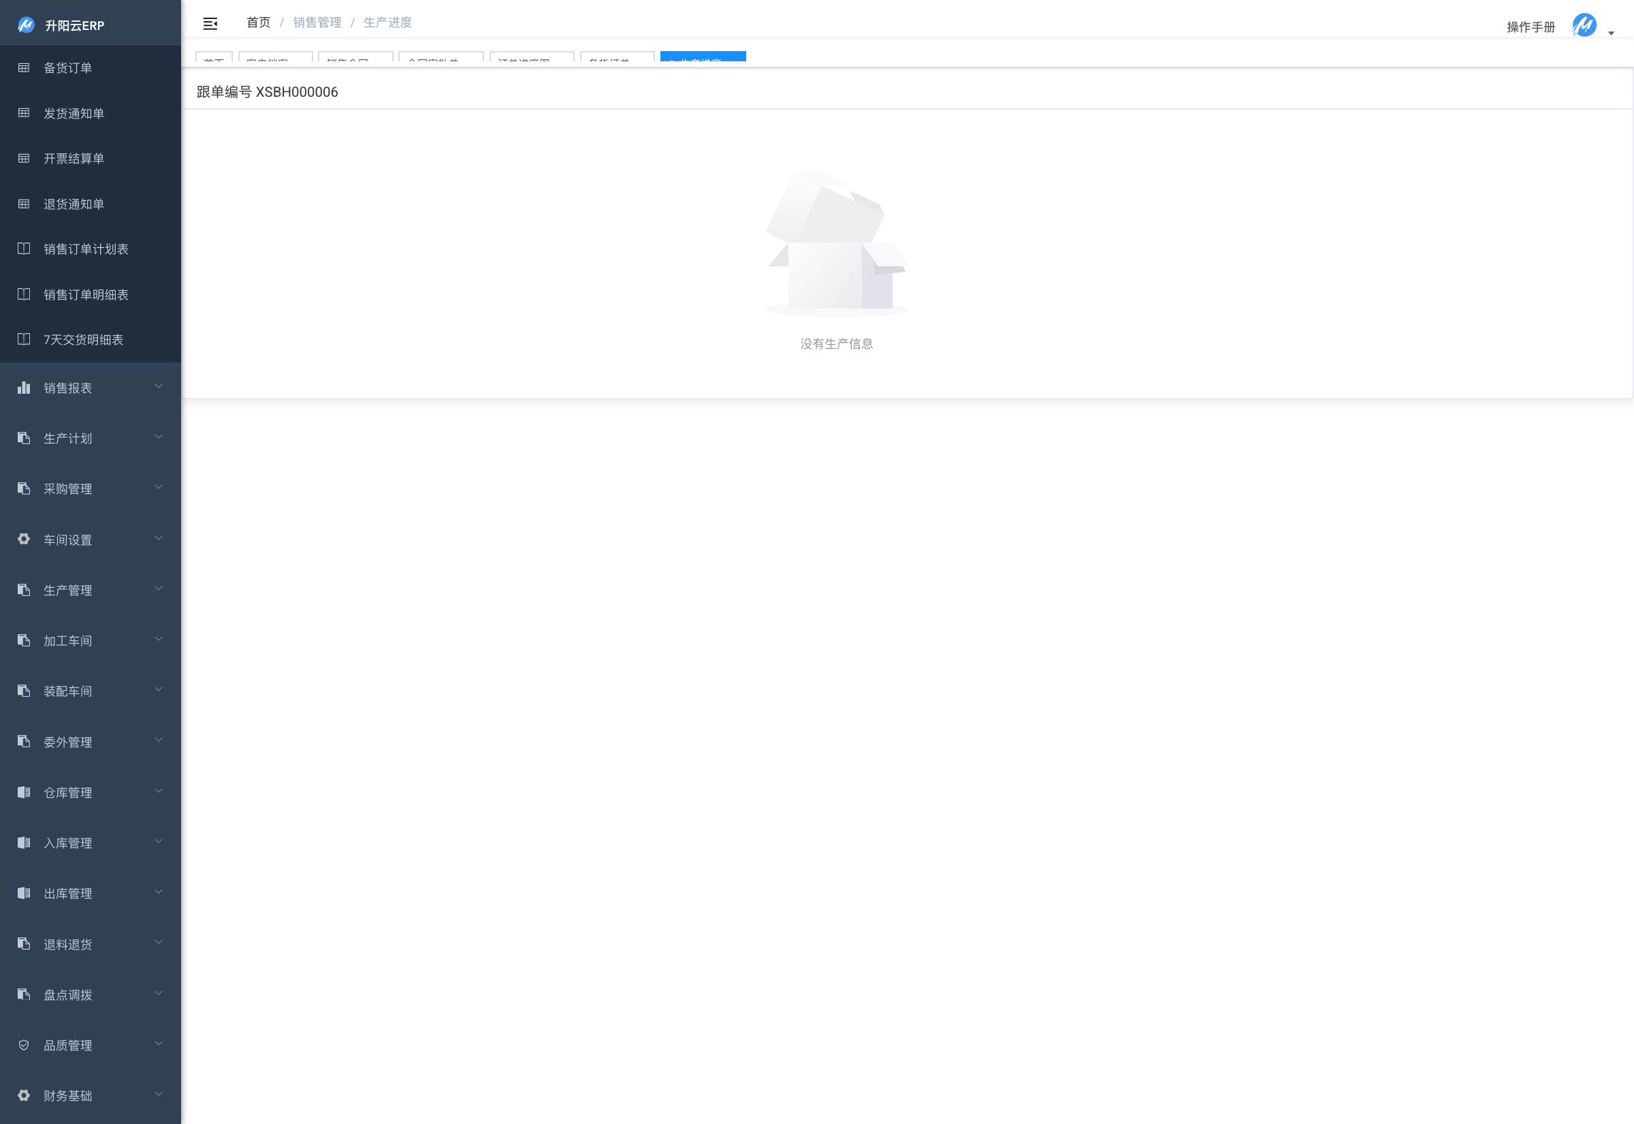
Task: Expand the 生产计划 submenu chevron
Action: 159,437
